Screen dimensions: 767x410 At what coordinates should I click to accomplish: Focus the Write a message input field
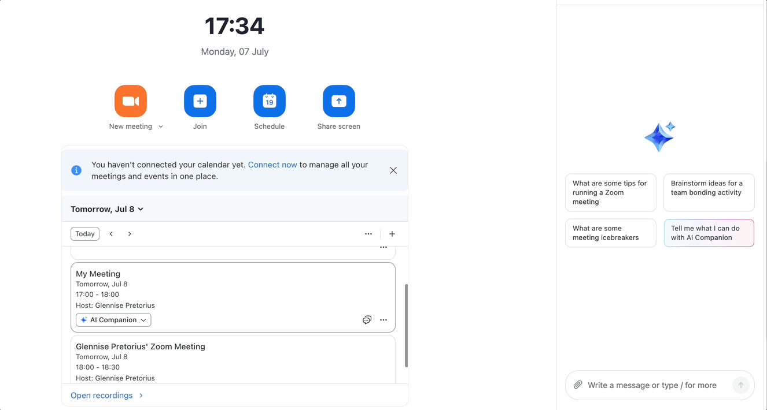click(652, 385)
